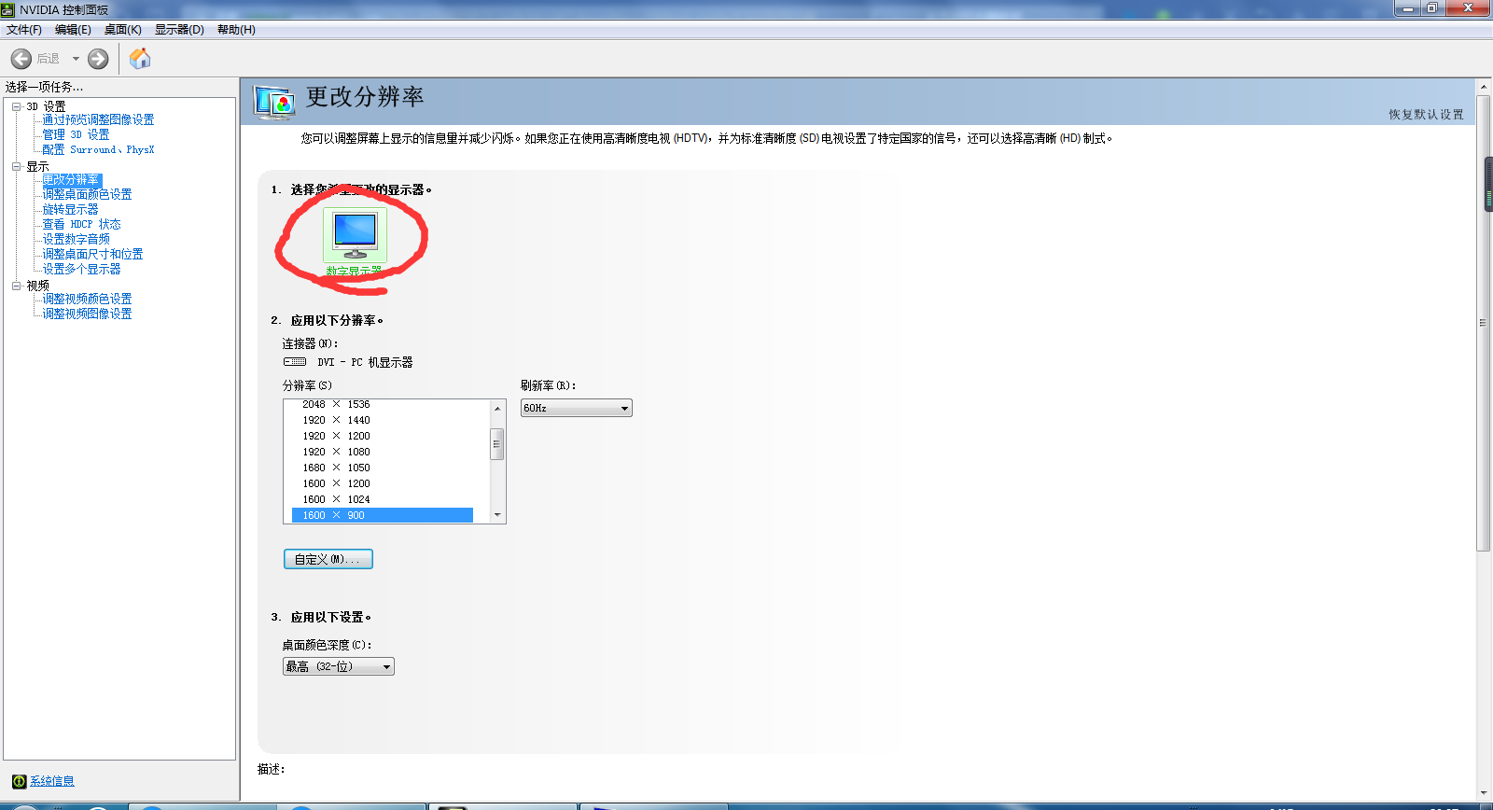Select the digital display monitor icon
The height and width of the screenshot is (810, 1493).
(x=355, y=235)
